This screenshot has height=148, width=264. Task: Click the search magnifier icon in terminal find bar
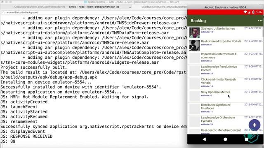pos(4,12)
